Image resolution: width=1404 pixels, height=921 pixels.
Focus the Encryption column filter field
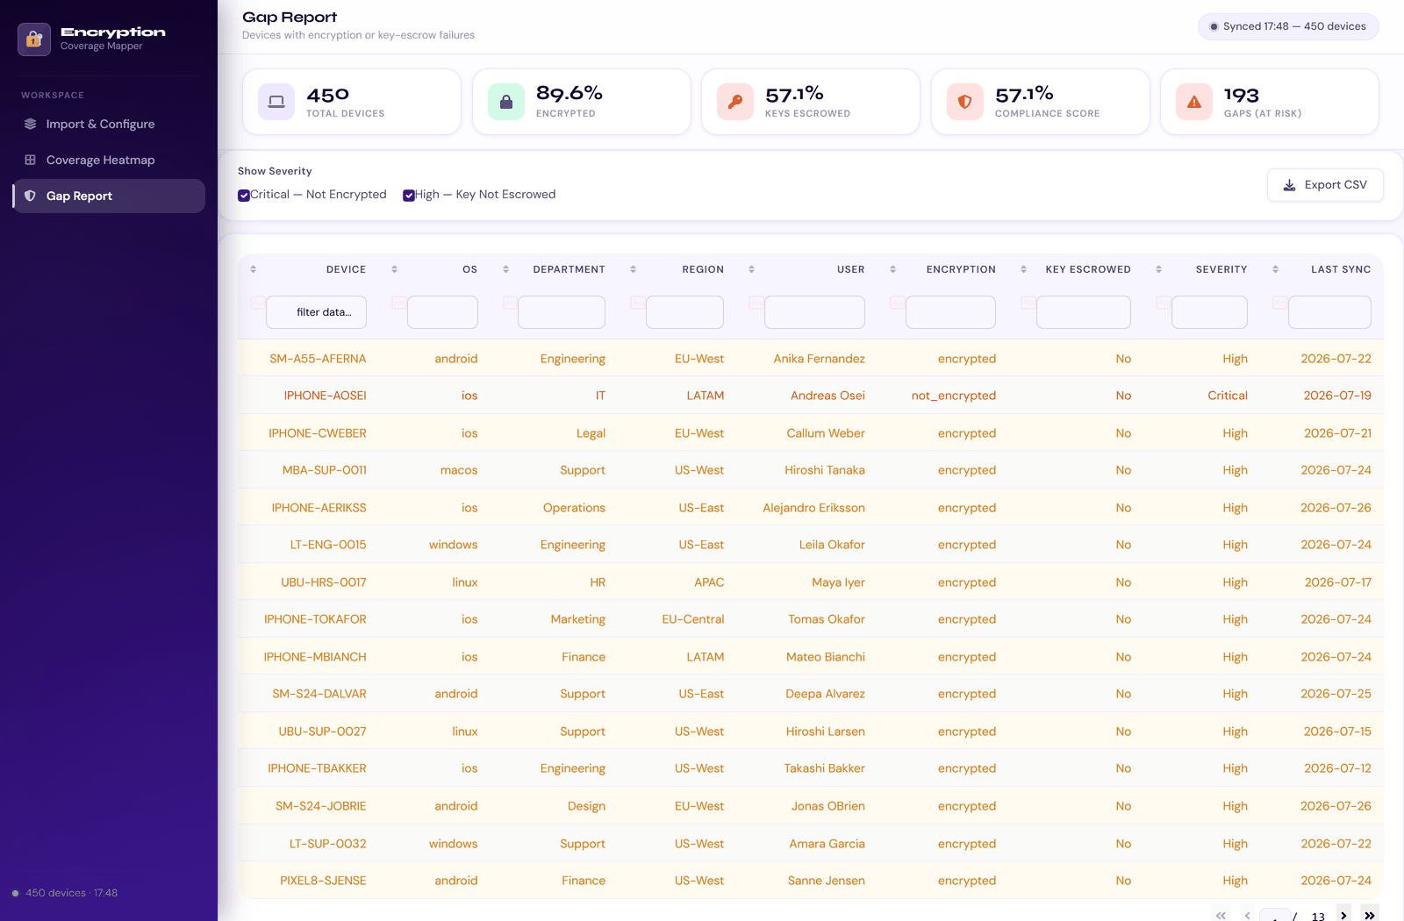(x=950, y=312)
